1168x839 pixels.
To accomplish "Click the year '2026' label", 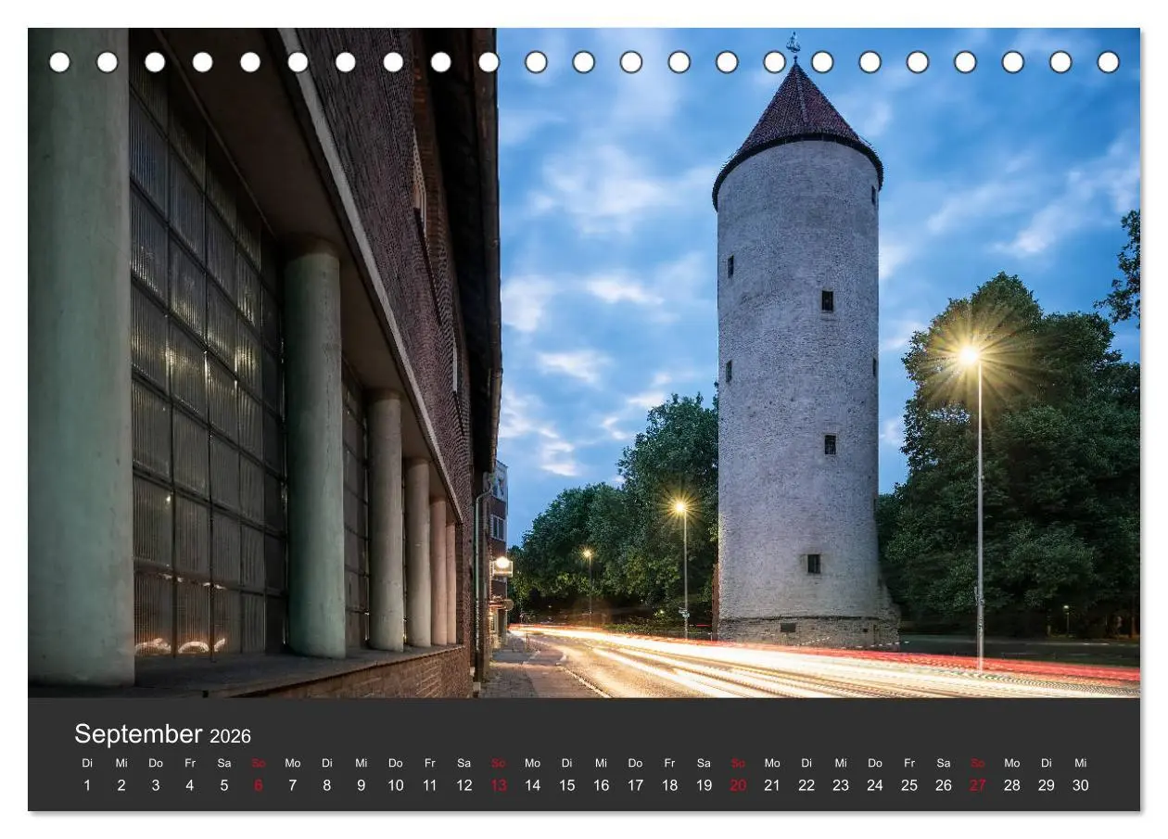I will pos(230,737).
